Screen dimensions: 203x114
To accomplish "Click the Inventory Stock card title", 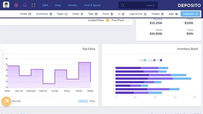I will click(187, 49).
